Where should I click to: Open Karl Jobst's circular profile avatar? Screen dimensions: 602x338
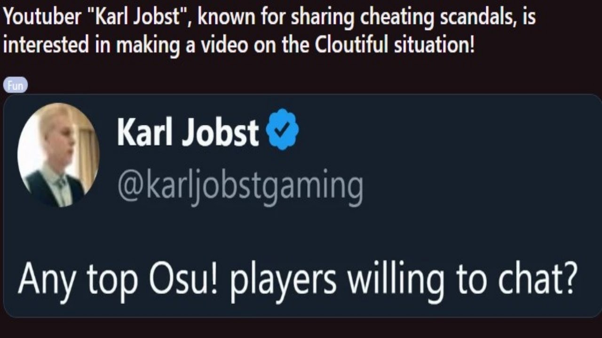pos(58,155)
